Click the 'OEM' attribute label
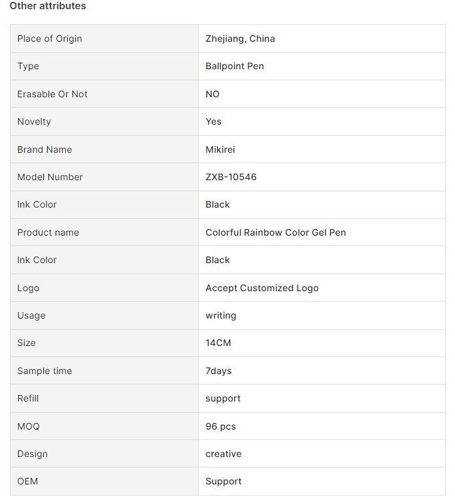Image resolution: width=455 pixels, height=504 pixels. [27, 482]
